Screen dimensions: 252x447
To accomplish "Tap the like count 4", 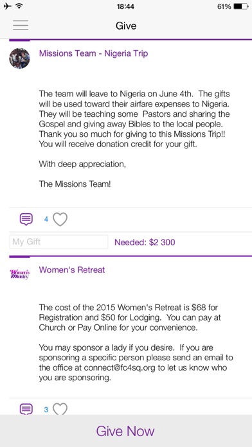I will click(x=46, y=220).
